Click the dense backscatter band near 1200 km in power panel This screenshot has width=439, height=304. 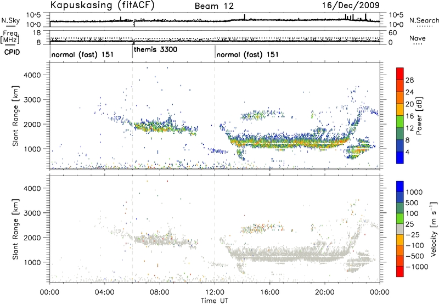tap(289, 142)
